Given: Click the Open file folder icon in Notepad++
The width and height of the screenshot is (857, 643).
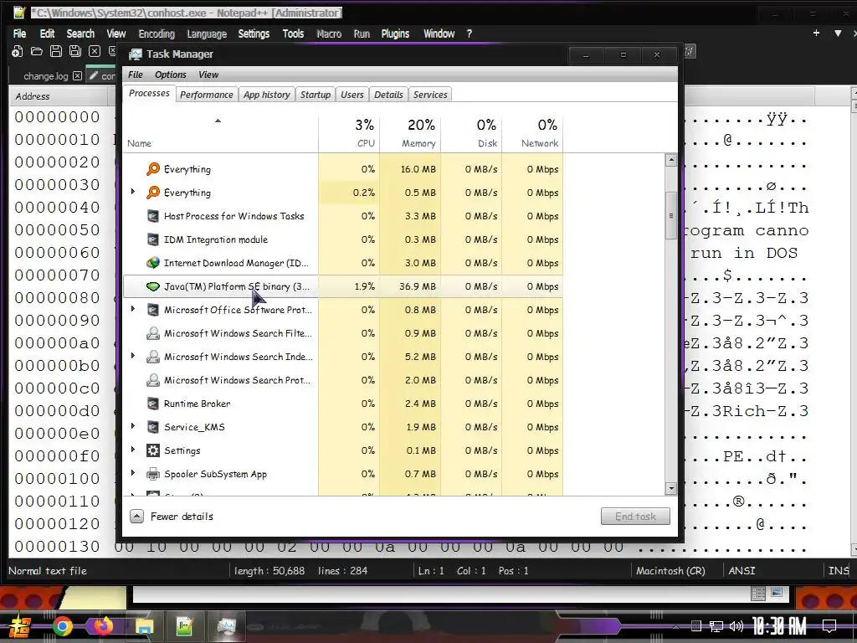Looking at the screenshot, I should [37, 51].
